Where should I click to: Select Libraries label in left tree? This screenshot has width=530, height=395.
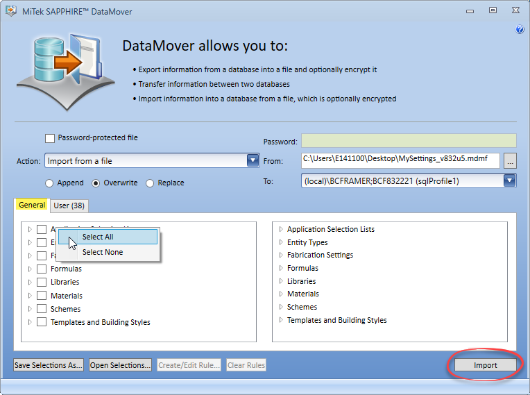click(65, 282)
